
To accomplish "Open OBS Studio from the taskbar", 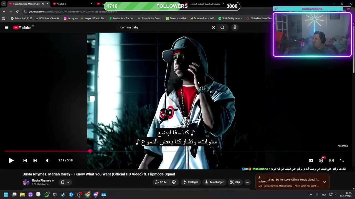I will (79, 195).
